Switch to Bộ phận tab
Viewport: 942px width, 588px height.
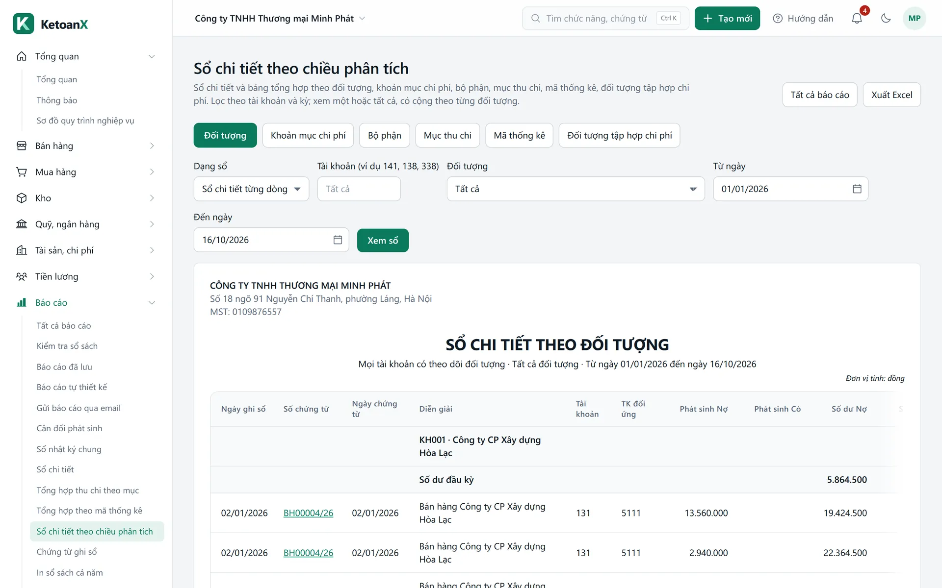tap(385, 135)
